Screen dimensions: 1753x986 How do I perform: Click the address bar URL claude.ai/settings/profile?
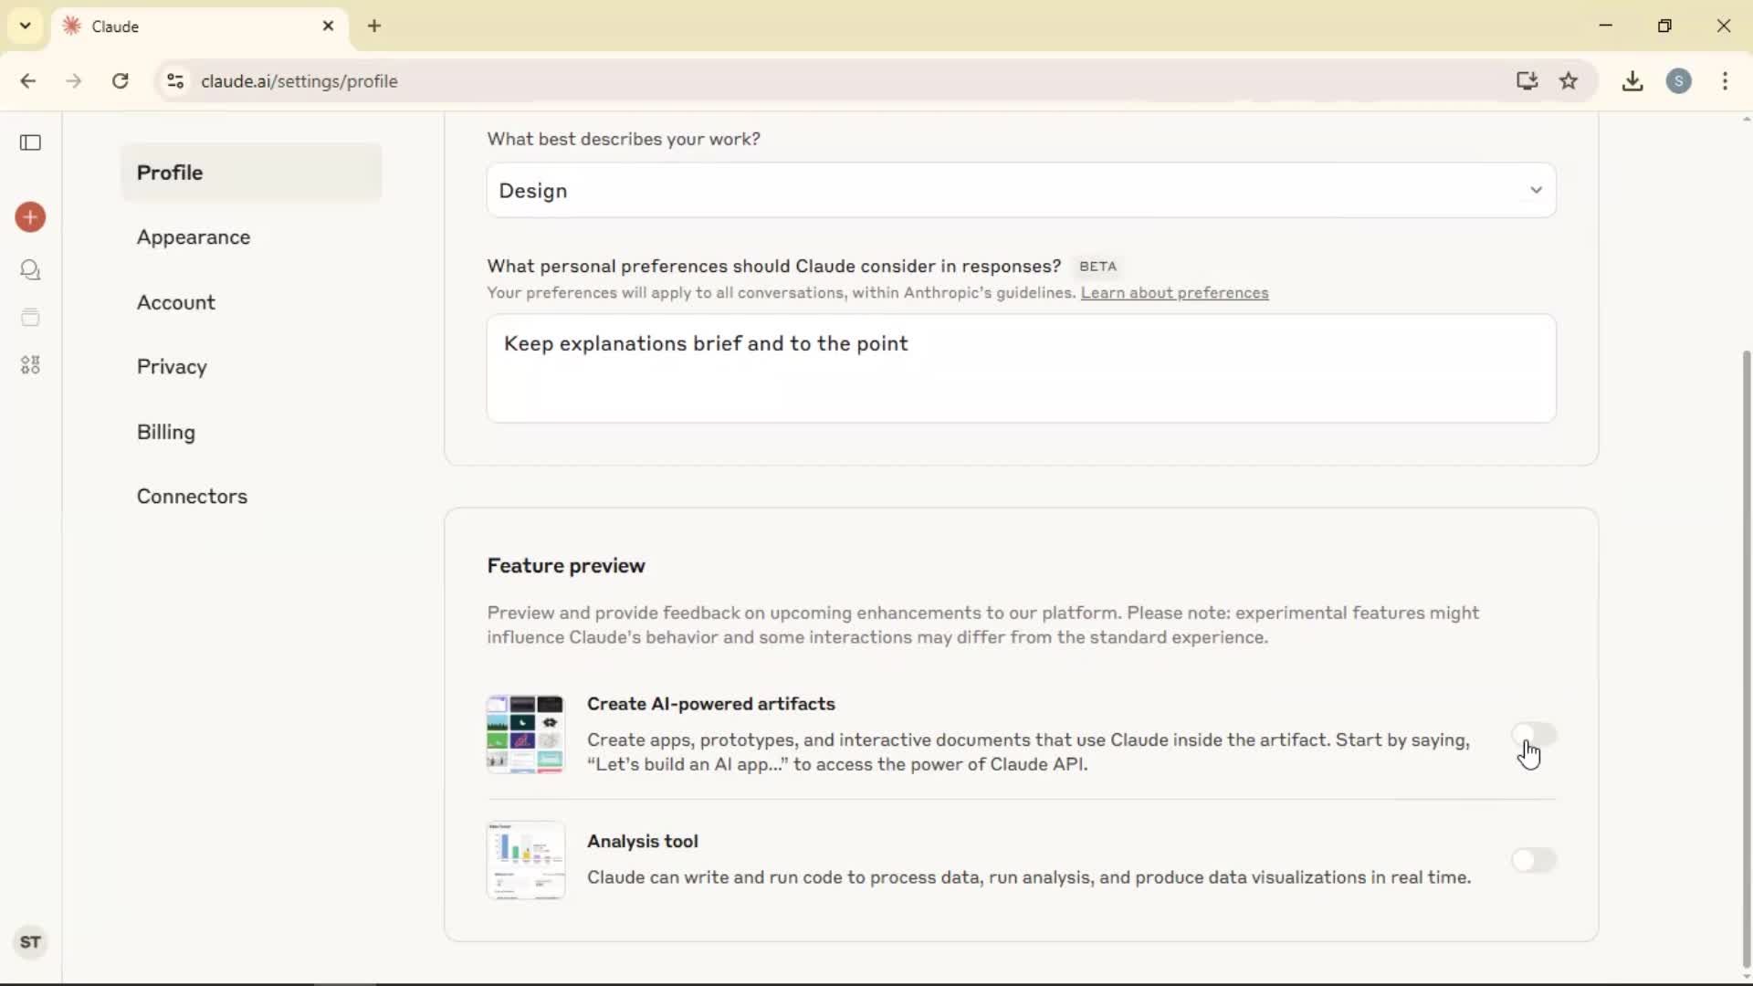(x=299, y=81)
